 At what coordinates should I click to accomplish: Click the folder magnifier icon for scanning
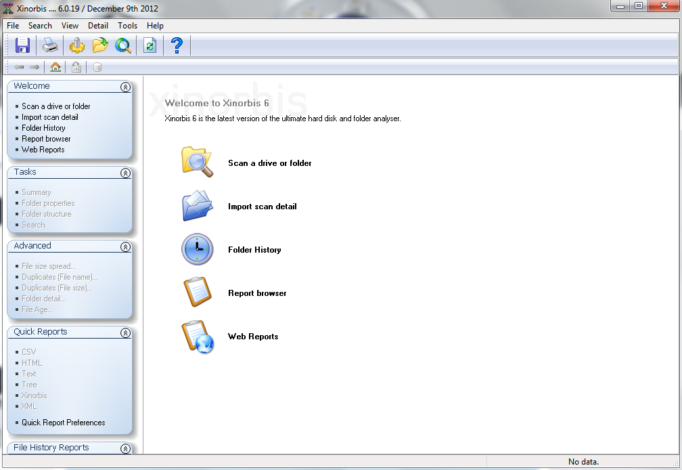click(x=198, y=162)
